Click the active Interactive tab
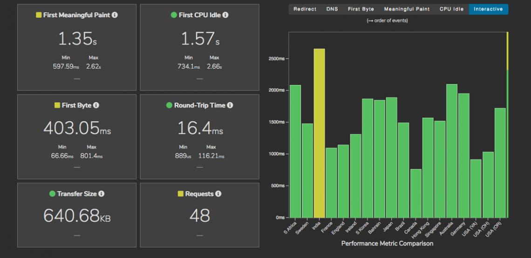This screenshot has height=258, width=531. (x=488, y=9)
